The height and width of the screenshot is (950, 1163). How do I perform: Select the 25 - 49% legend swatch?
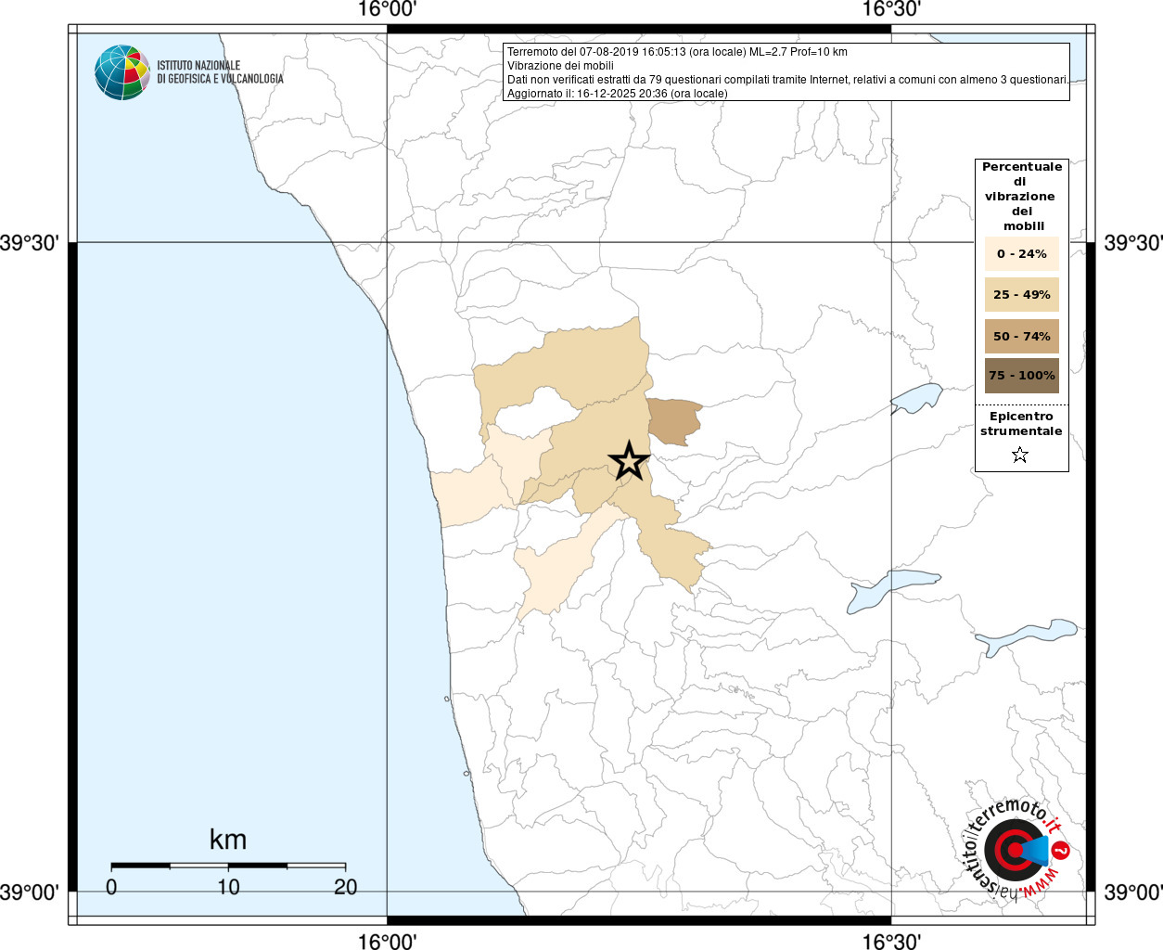point(1022,294)
